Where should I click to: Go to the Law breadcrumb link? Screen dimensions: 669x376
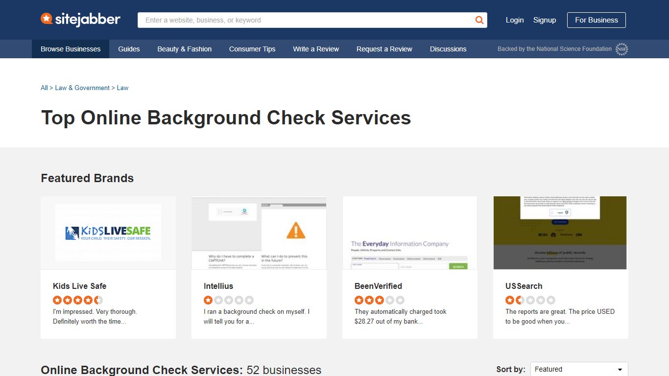(x=122, y=88)
